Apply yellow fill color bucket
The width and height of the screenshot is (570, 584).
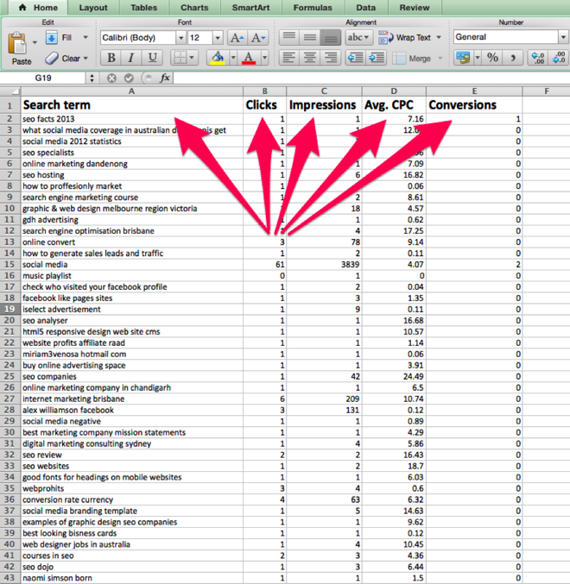coord(218,58)
